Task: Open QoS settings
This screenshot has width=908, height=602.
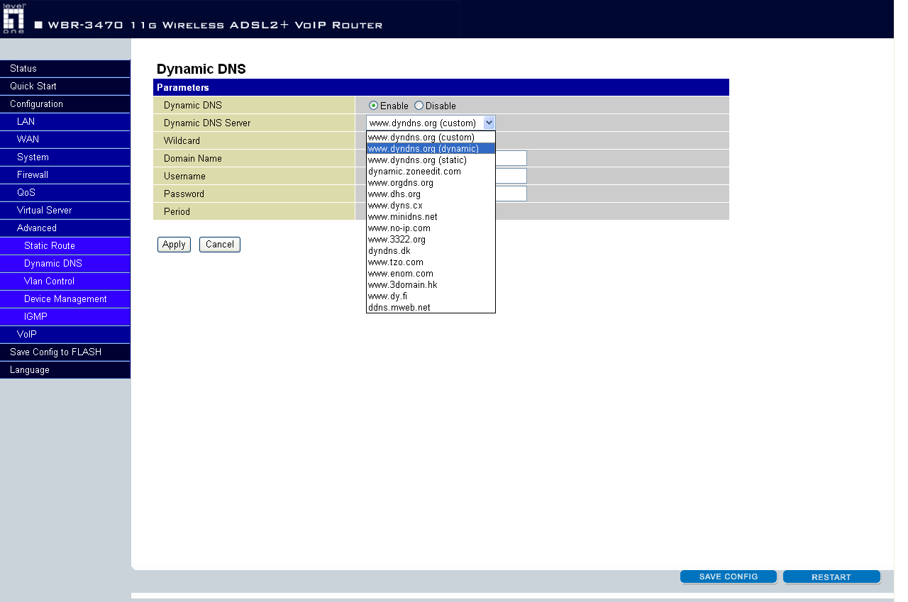Action: [65, 192]
